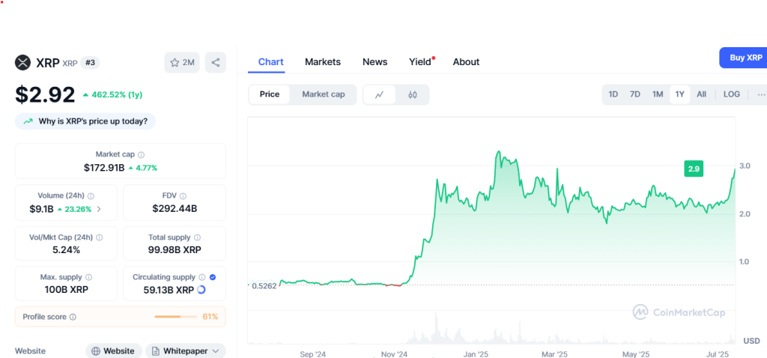Open the News tab

coord(375,62)
